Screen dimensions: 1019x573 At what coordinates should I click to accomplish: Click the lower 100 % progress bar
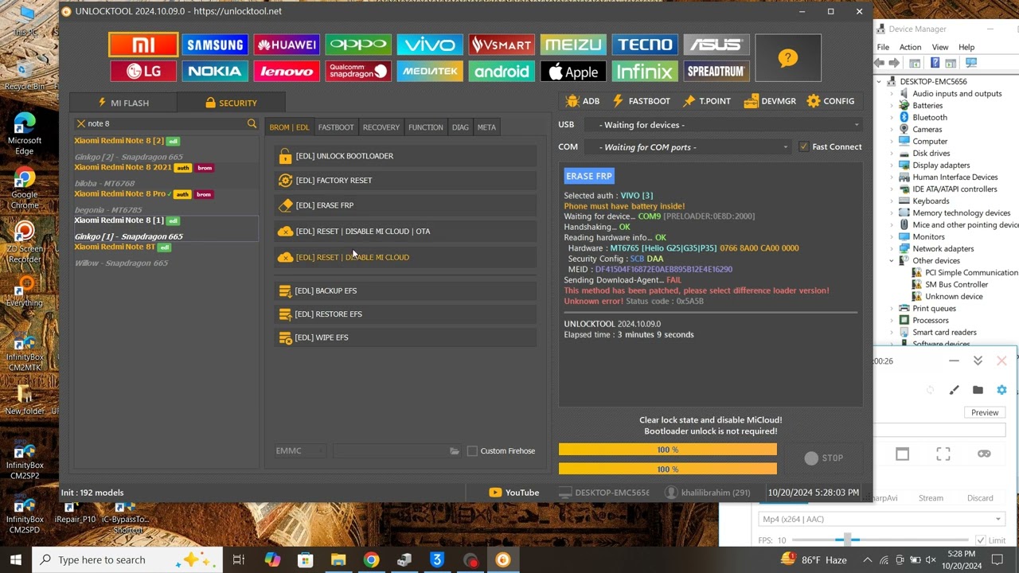[667, 469]
